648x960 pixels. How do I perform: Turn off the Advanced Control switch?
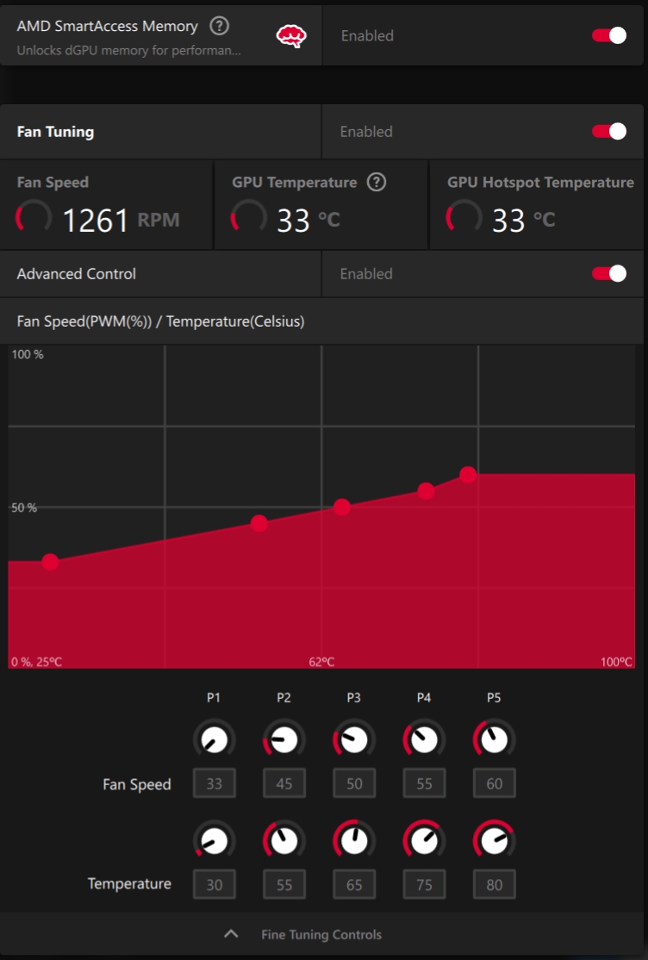click(609, 274)
